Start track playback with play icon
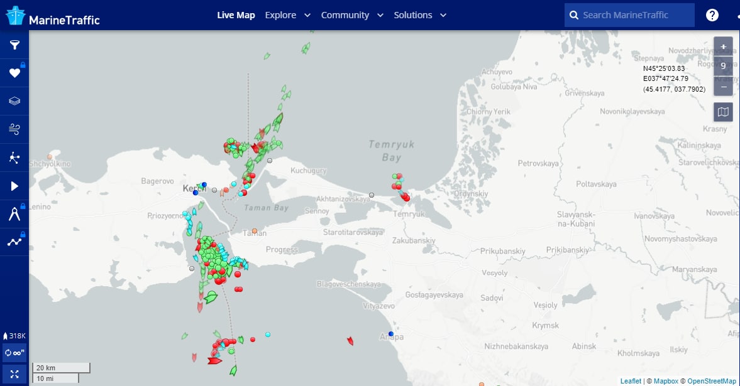The image size is (740, 386). pyautogui.click(x=14, y=186)
